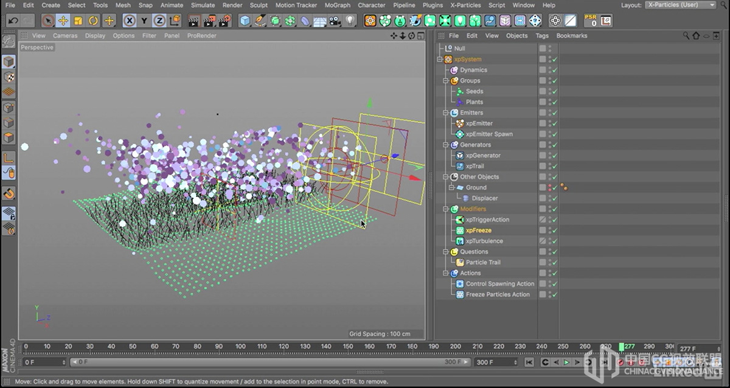
Task: Collapse the Groups folder
Action: [x=445, y=81]
